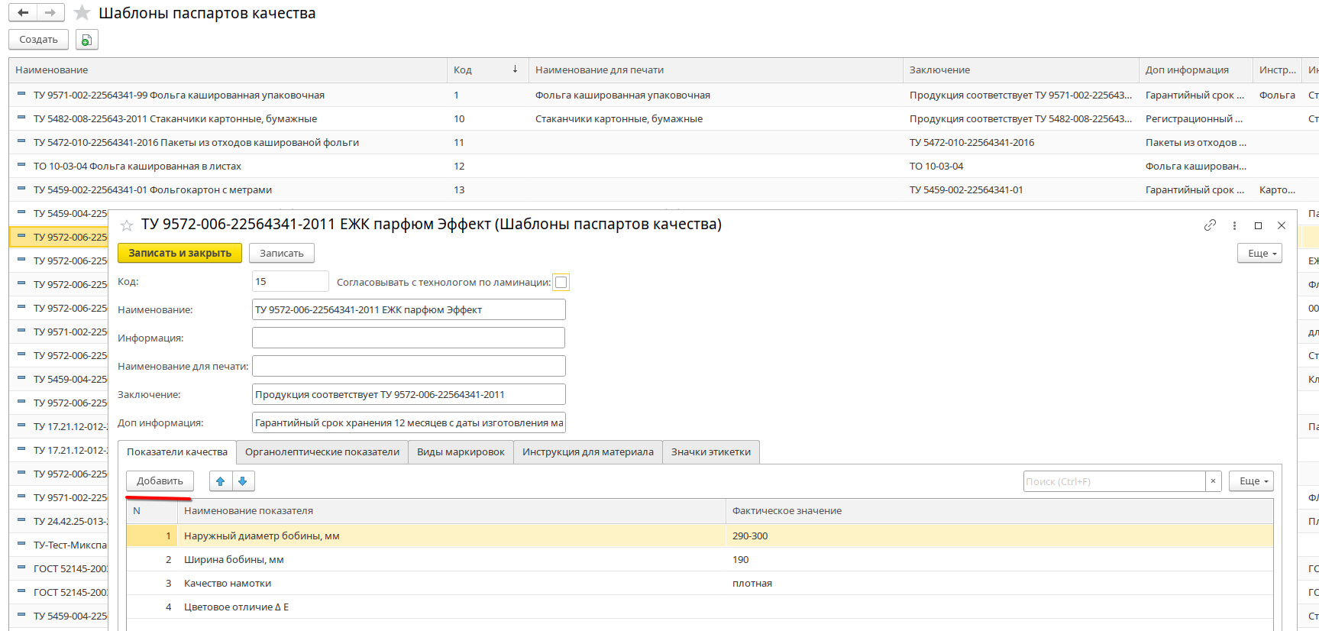This screenshot has width=1319, height=631.
Task: Switch to the Органолептические показатели tab
Action: 322,452
